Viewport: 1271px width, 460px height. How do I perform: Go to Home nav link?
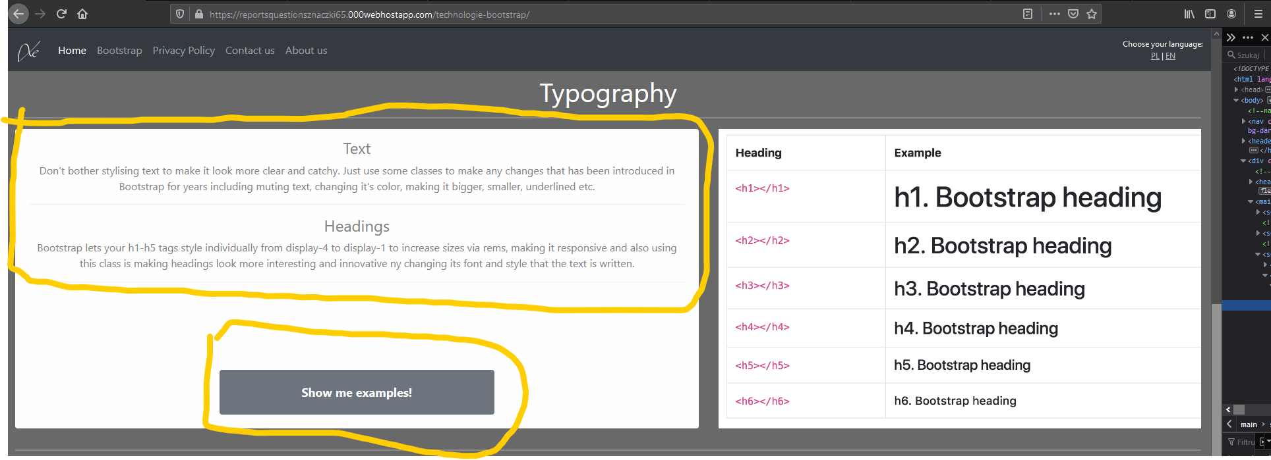(x=72, y=51)
